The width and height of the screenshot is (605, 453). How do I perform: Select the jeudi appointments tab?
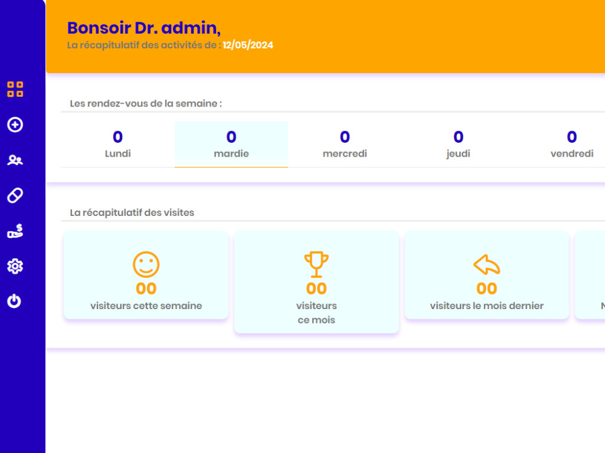tap(458, 145)
